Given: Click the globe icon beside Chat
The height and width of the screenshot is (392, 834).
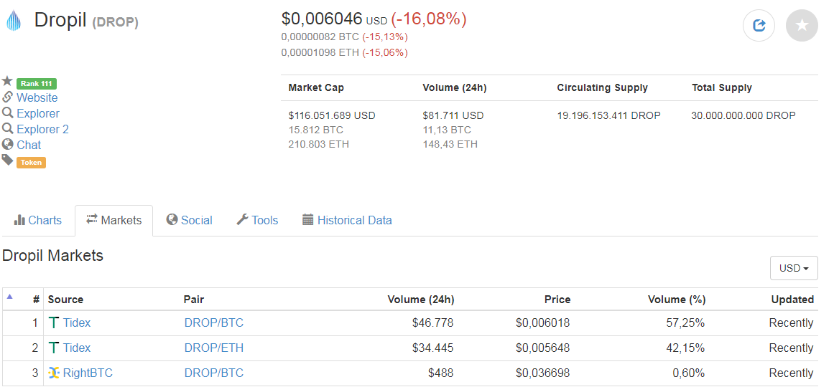Looking at the screenshot, I should point(7,144).
